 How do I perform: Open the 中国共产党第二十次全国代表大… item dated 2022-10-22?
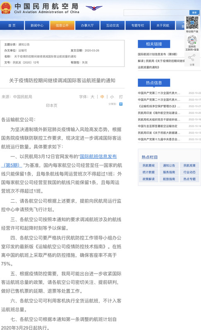point(159,93)
